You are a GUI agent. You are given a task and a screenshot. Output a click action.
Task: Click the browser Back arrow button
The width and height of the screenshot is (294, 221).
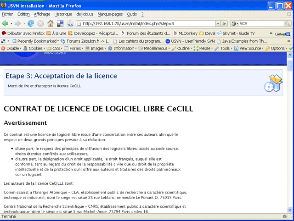click(x=6, y=23)
